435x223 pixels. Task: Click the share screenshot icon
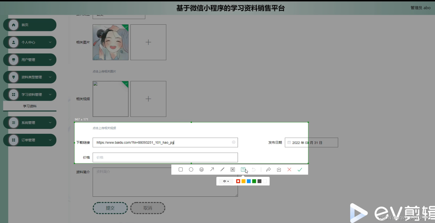coord(269,169)
